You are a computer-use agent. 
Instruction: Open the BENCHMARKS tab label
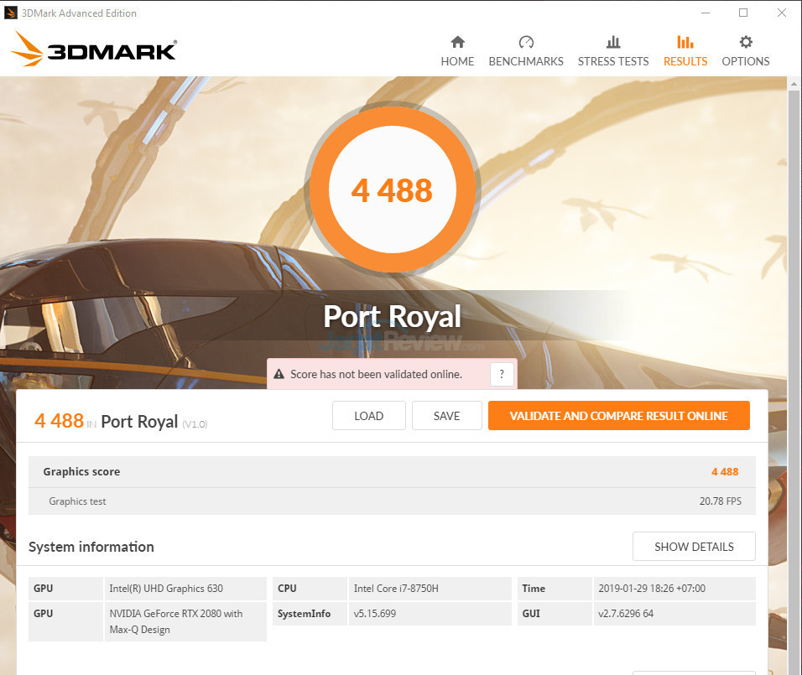point(526,61)
